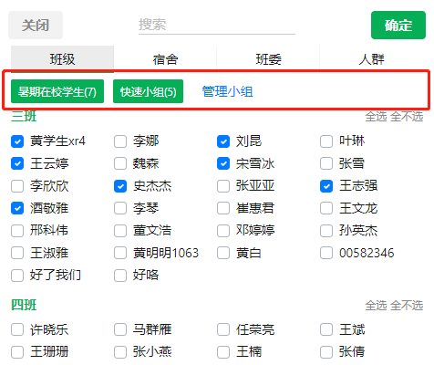The width and height of the screenshot is (434, 365).
Task: Tick the 许晓乐 checkbox in 四班
Action: click(17, 329)
